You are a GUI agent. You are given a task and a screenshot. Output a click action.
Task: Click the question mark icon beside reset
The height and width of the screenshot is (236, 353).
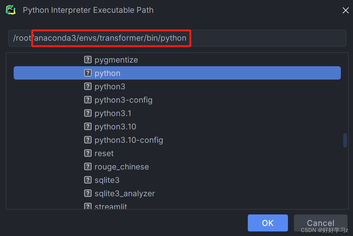pyautogui.click(x=88, y=153)
